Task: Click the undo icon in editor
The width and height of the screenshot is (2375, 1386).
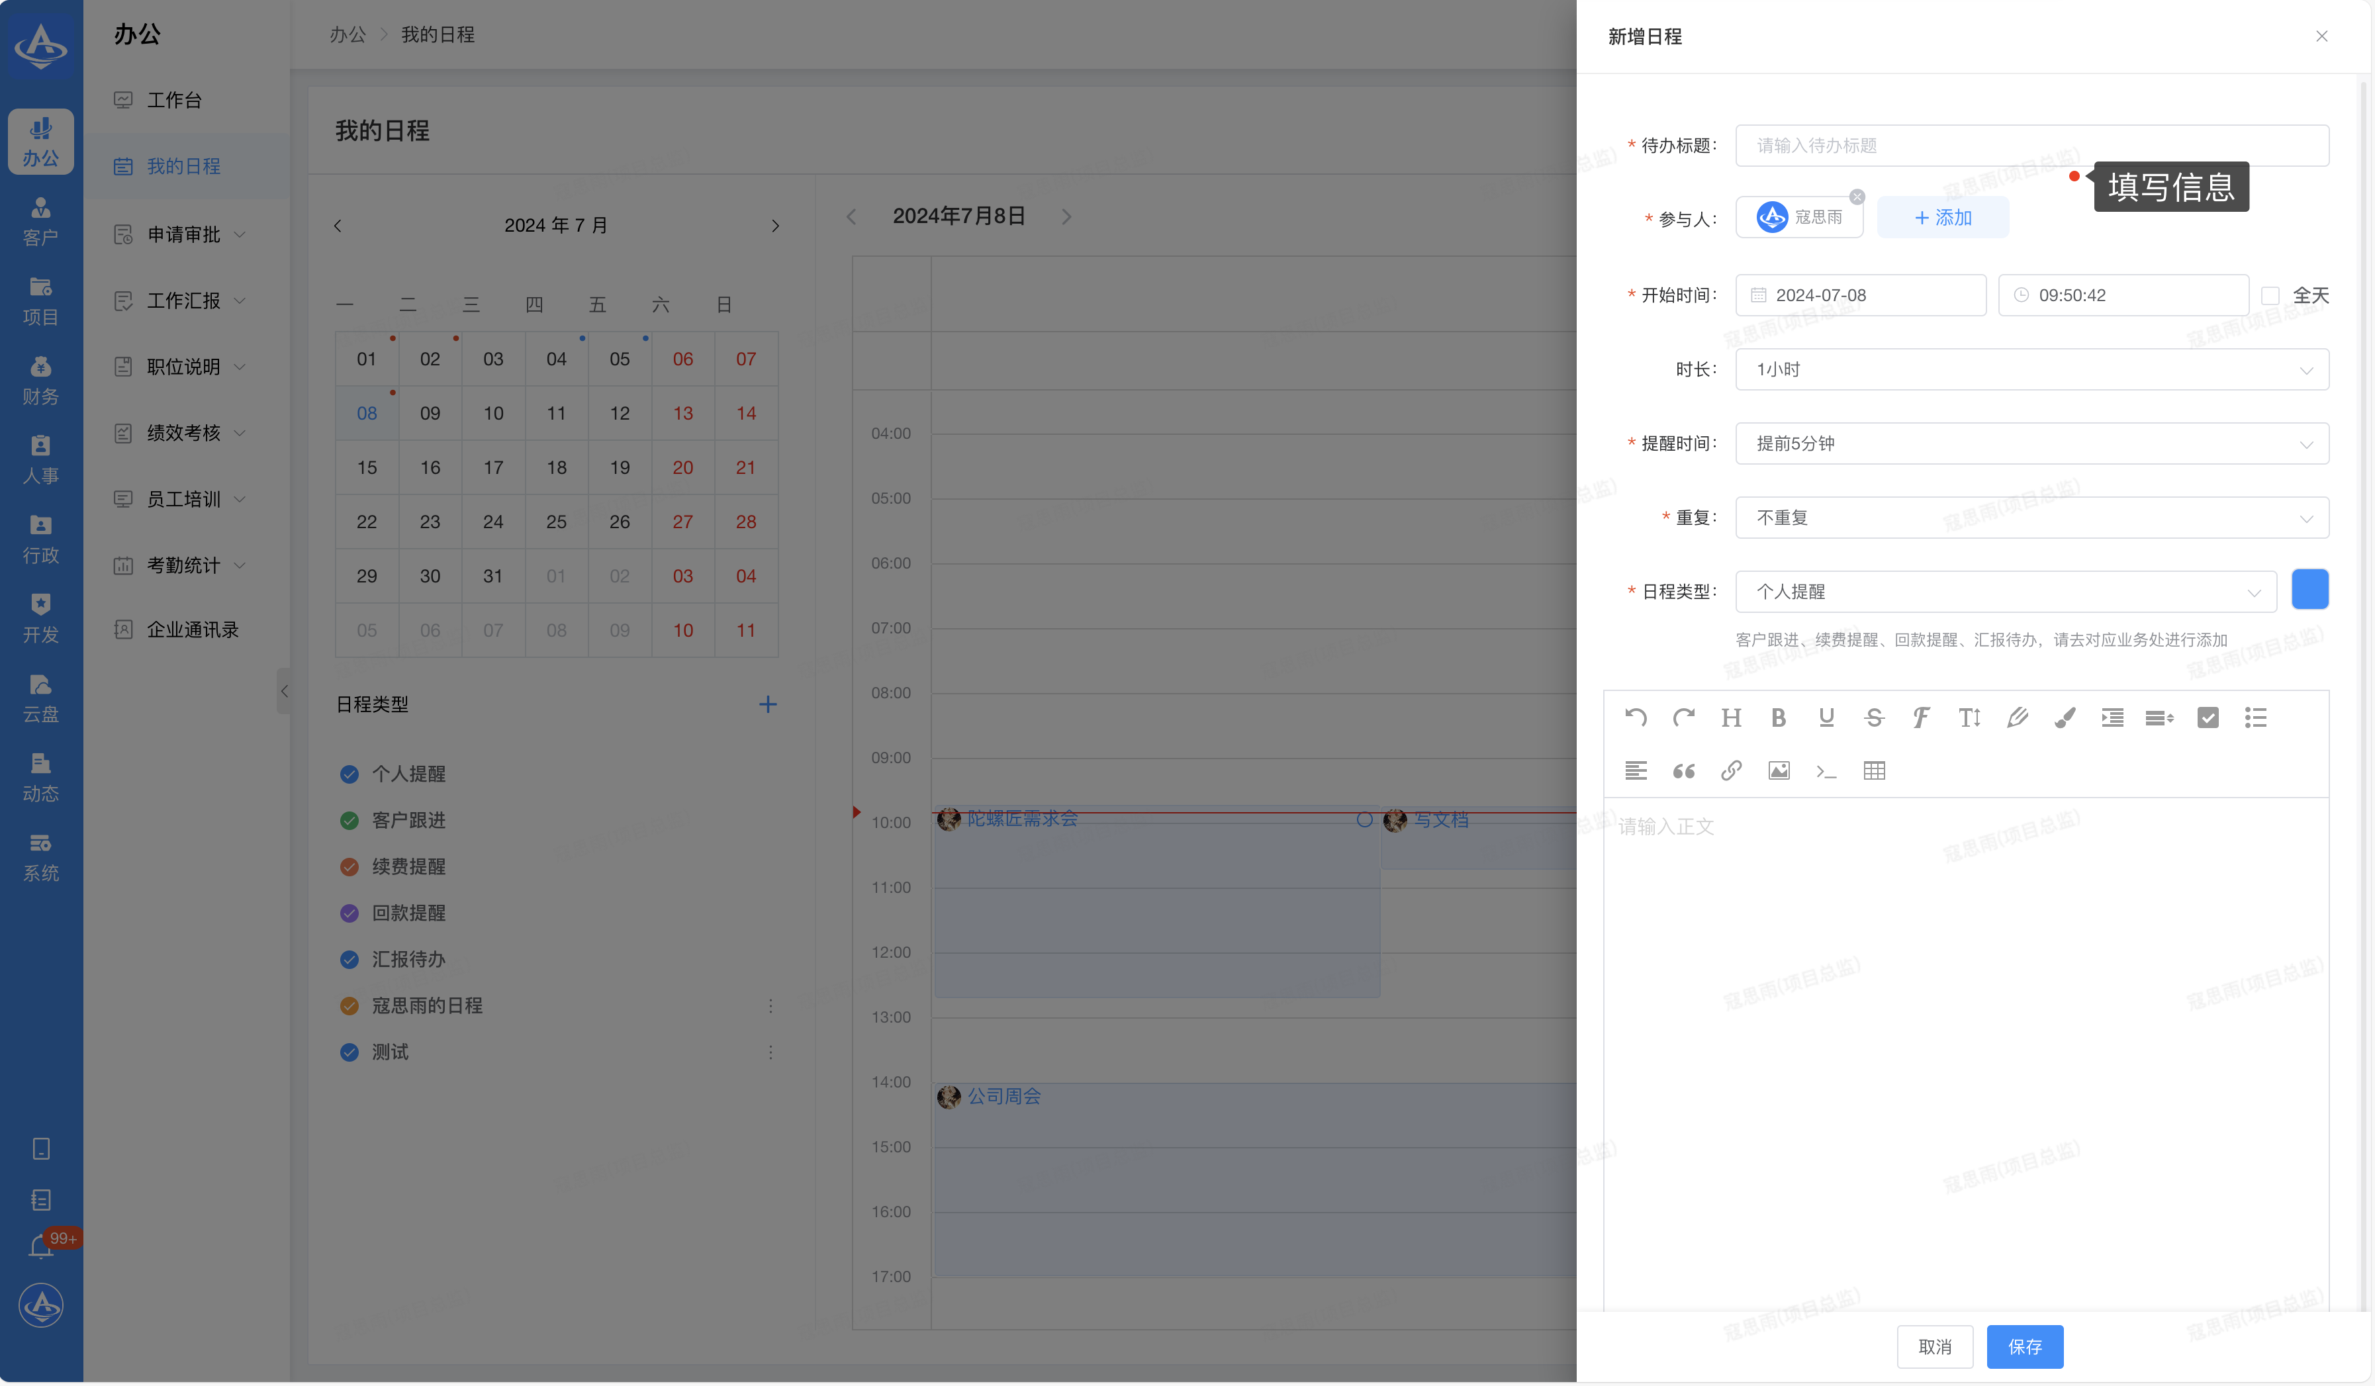Action: (1635, 718)
